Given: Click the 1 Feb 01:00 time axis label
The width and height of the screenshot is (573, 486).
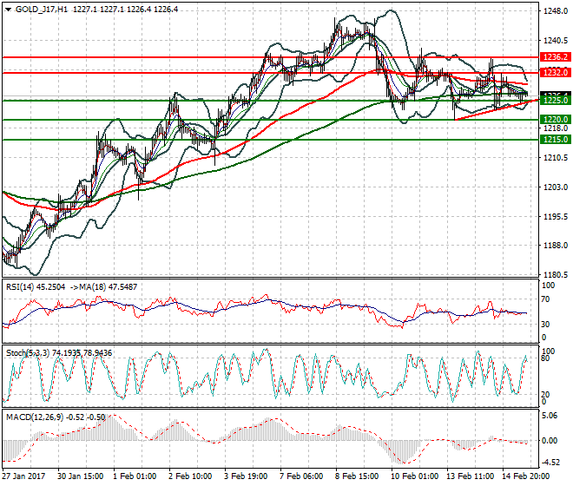Looking at the screenshot, I should (135, 476).
